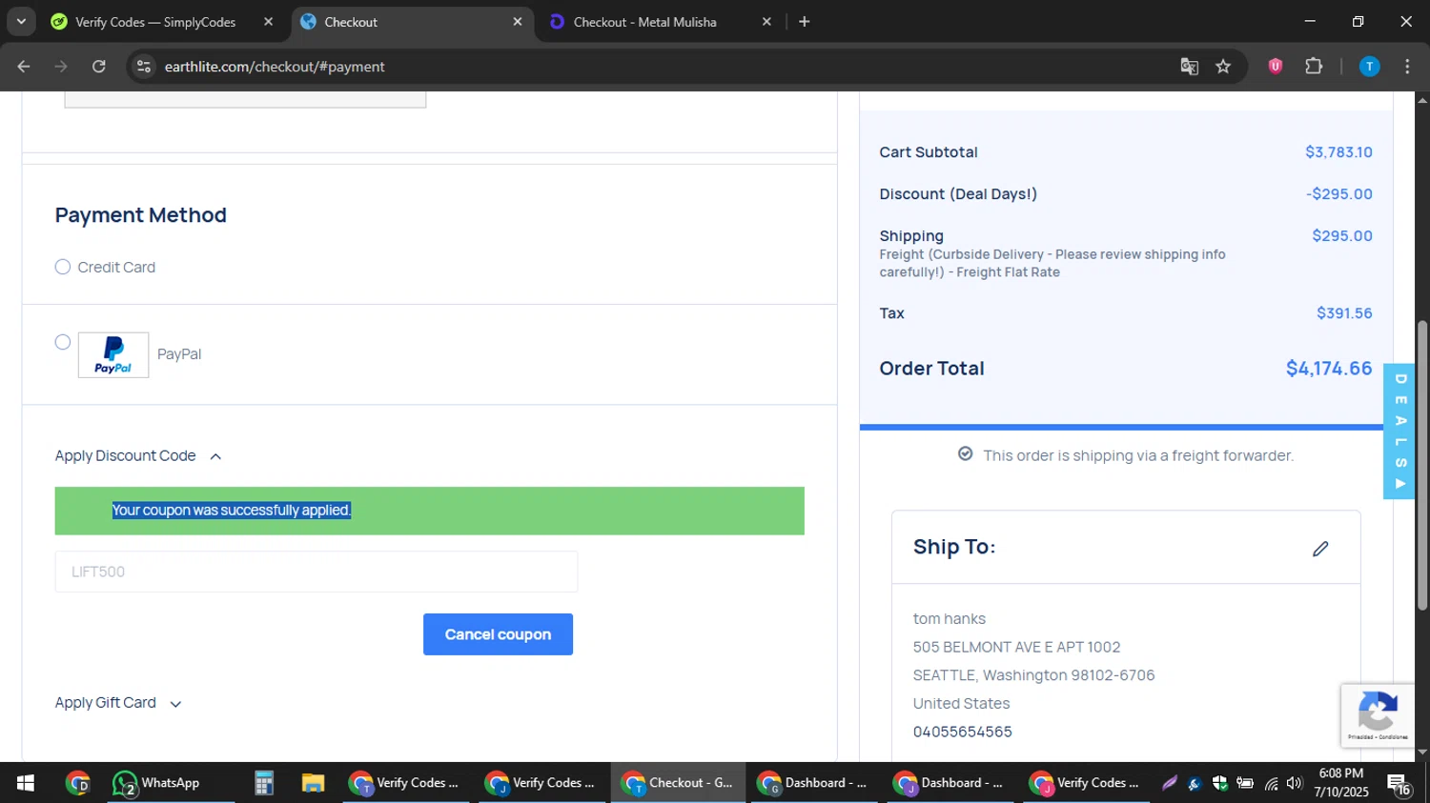Screen dimensions: 1430x803
Task: Click the address bar URL
Action: tap(275, 67)
